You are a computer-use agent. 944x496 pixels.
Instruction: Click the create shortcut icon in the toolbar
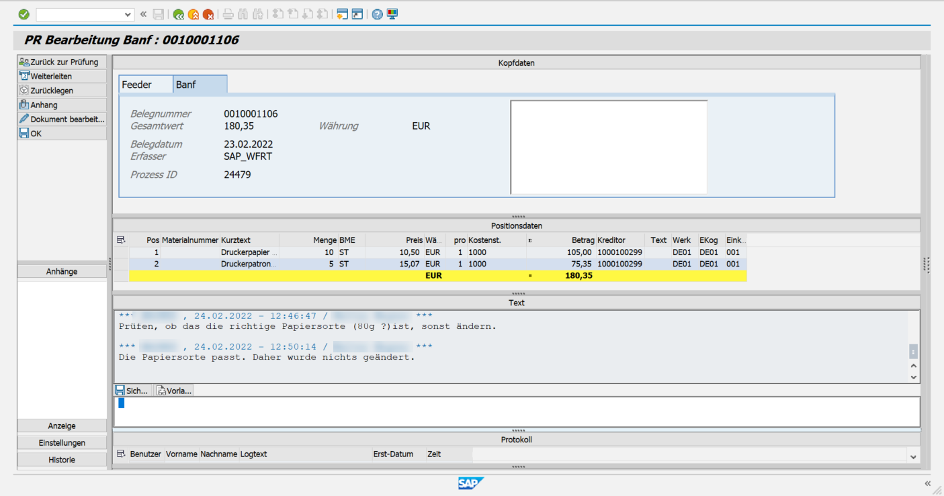tap(357, 13)
